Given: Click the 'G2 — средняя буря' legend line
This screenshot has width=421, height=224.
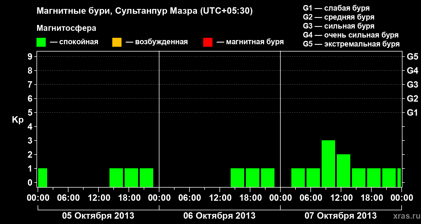Looking at the screenshot, I should pos(339,17).
